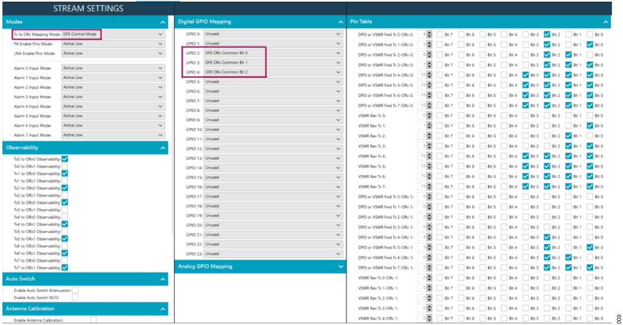The width and height of the screenshot is (623, 325).
Task: Collapse the Pin Table section
Action: click(x=605, y=22)
